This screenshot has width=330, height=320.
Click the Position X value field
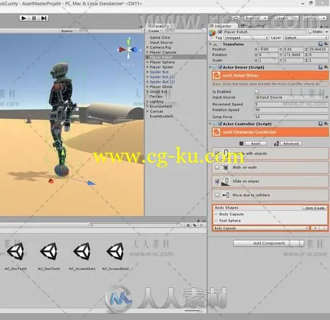(x=268, y=49)
